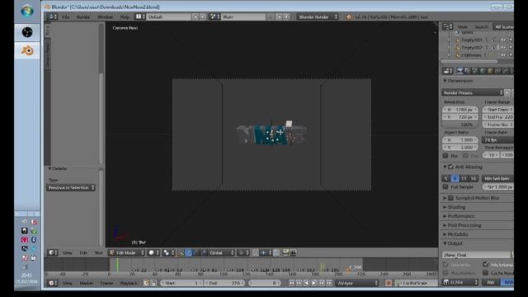Open the 3D View editor type selector

pos(52,252)
